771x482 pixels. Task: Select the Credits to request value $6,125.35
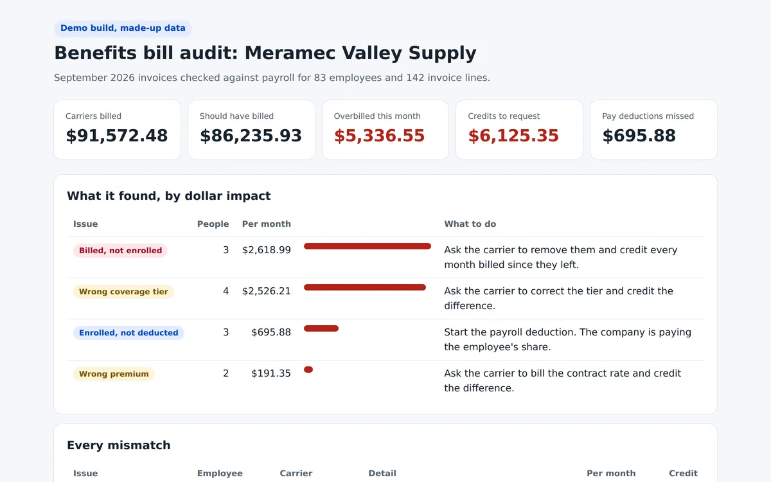[x=513, y=136]
